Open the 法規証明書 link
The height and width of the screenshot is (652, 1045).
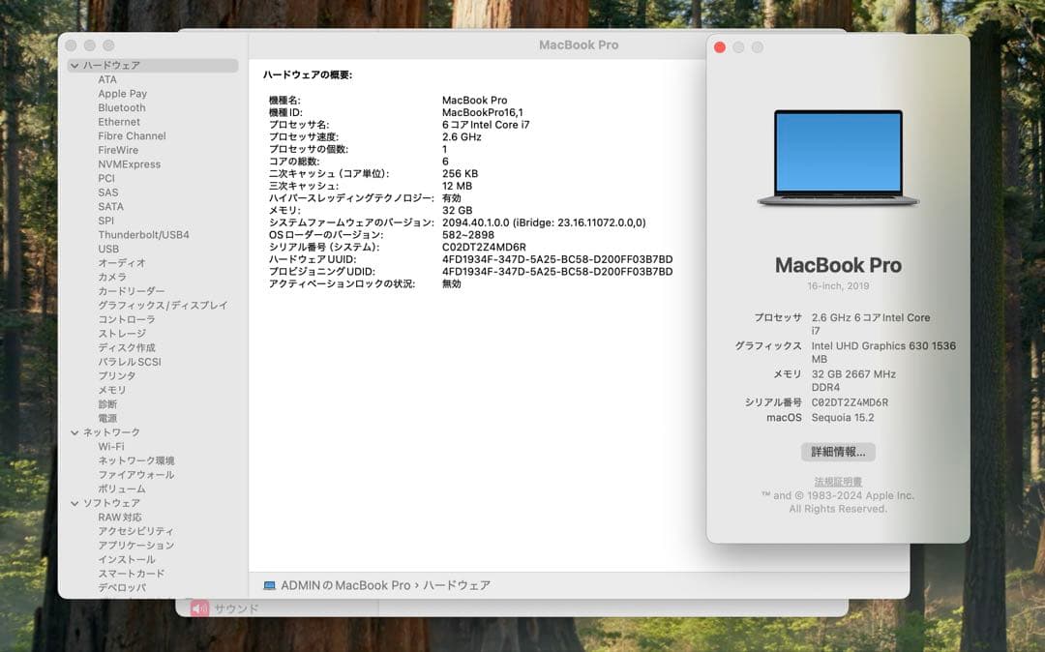click(x=838, y=482)
